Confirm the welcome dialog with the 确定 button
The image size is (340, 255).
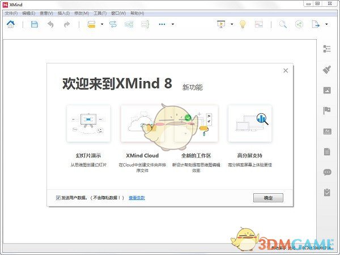(x=268, y=198)
